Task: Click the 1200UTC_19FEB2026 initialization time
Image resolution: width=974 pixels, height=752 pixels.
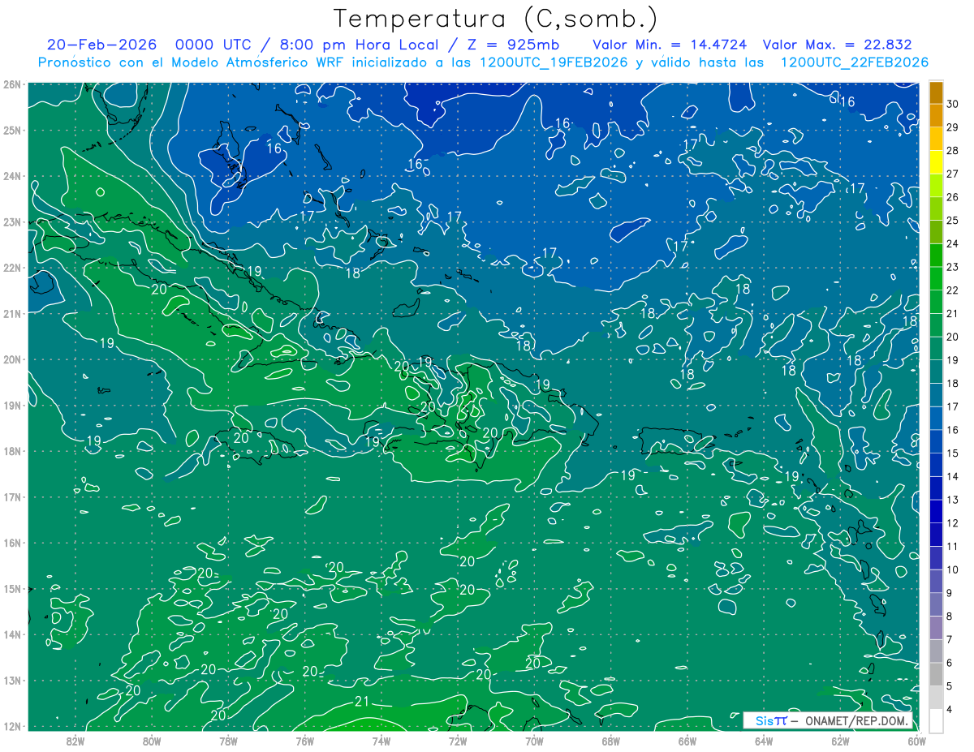Action: (554, 62)
